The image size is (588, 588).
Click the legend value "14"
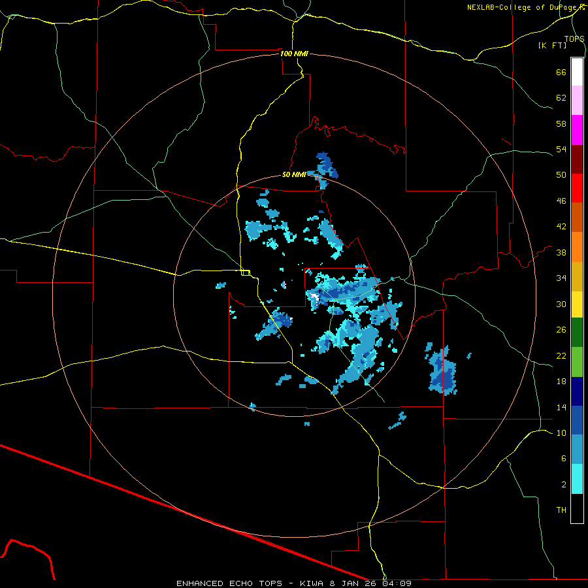pyautogui.click(x=561, y=407)
